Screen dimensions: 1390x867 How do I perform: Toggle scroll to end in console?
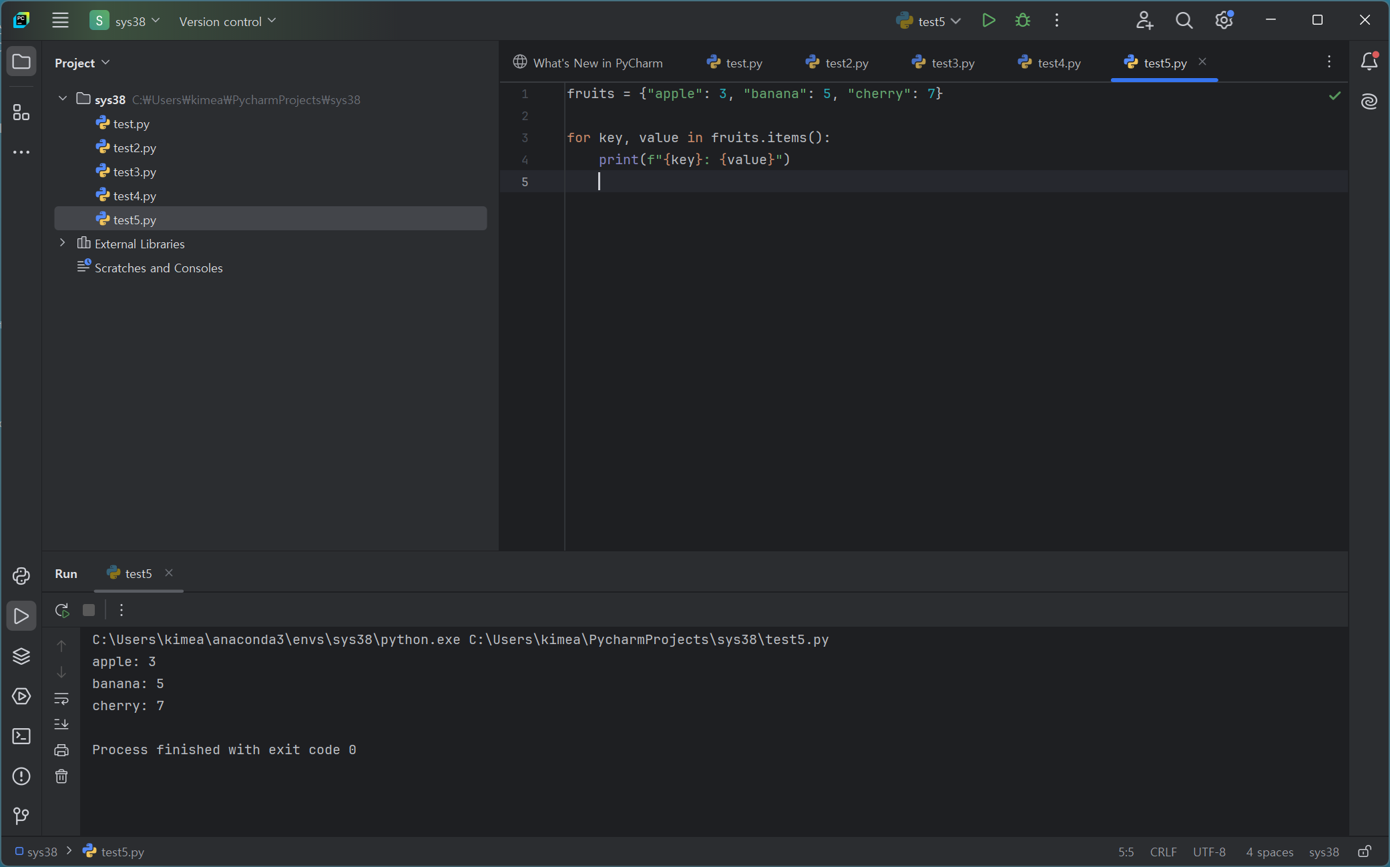point(61,724)
